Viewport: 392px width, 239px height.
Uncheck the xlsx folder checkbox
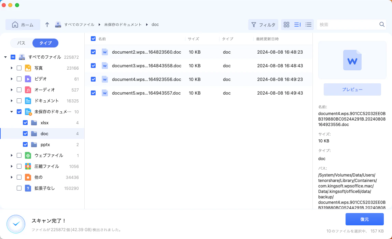point(25,123)
